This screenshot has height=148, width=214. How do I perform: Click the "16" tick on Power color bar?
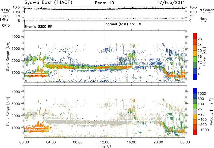click(200, 57)
